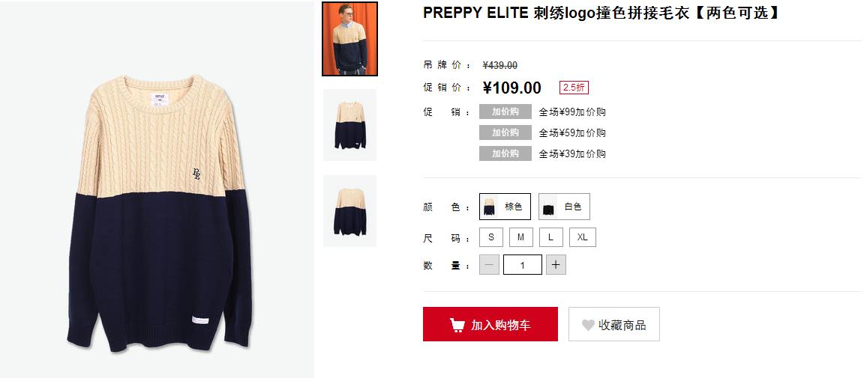Click the shopping cart icon on red button
Screen dimensions: 867x378
click(457, 325)
